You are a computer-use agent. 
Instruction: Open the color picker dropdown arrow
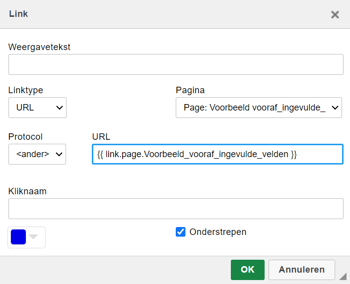tap(33, 237)
